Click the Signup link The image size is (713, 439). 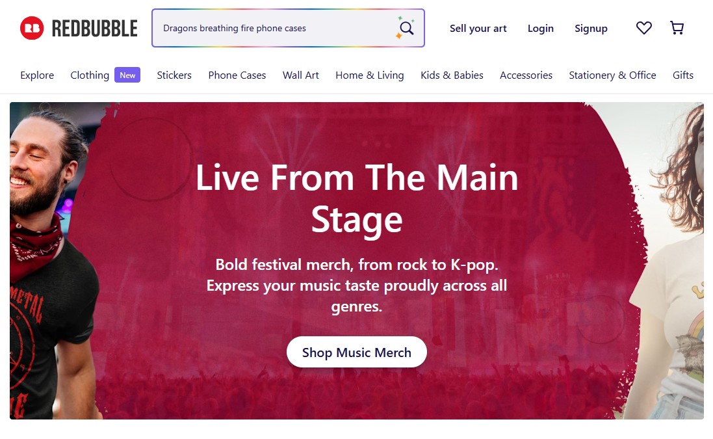click(x=591, y=29)
